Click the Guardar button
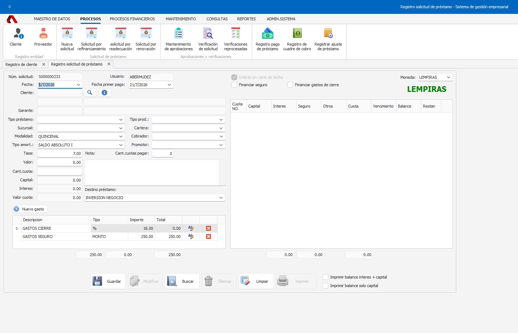518x333 pixels. [108, 281]
